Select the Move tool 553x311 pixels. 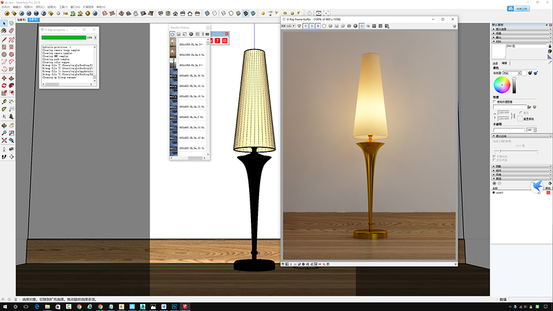click(x=4, y=78)
